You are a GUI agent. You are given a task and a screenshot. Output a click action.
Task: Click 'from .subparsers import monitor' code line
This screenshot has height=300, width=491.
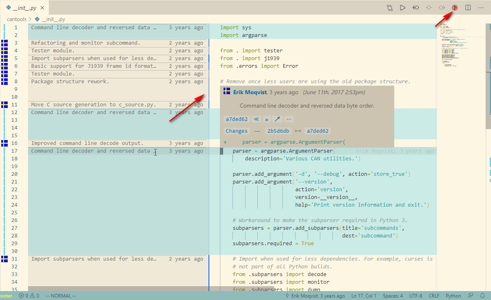(281, 282)
